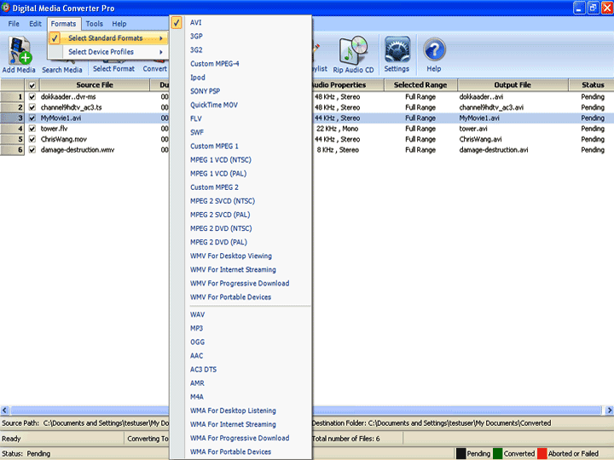This screenshot has height=460, width=614.
Task: Choose MPEG 2 DVD (NTSC) format
Action: 220,228
